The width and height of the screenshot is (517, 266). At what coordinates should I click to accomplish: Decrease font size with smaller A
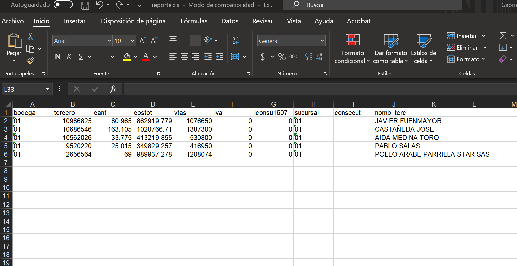[154, 41]
